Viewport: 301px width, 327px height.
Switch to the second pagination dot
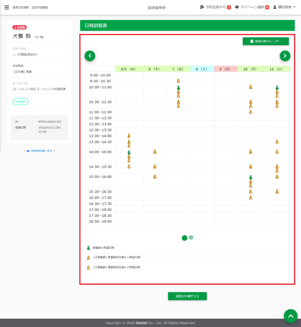pos(191,238)
